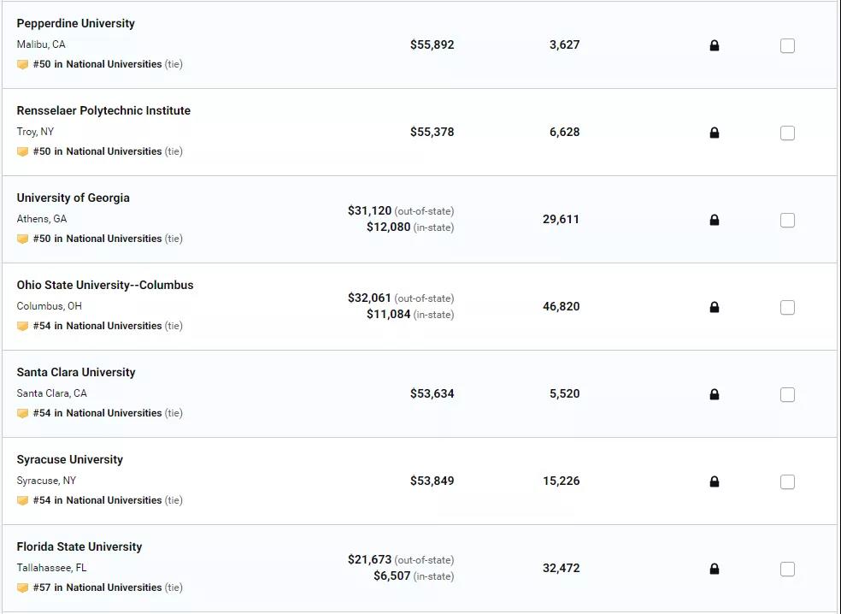
Task: Open #50 in National Universities link for Georgia
Action: point(97,239)
